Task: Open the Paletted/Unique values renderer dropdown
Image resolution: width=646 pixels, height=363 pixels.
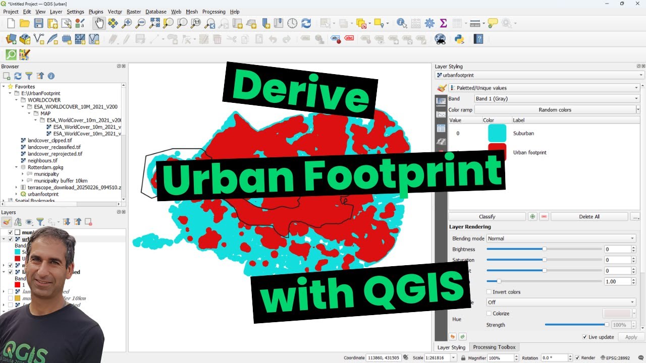Action: click(544, 88)
